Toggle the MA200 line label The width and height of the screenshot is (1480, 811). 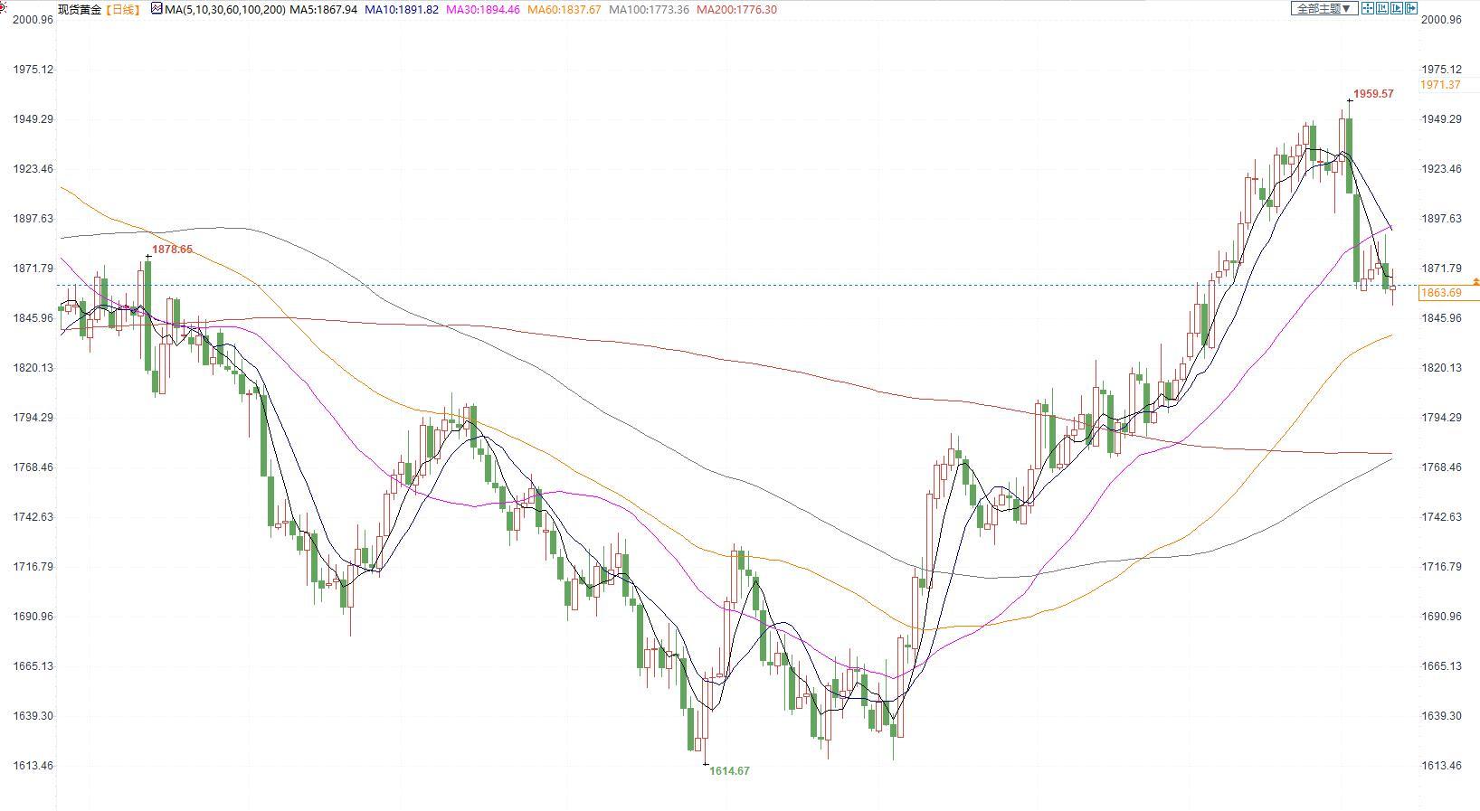click(735, 10)
